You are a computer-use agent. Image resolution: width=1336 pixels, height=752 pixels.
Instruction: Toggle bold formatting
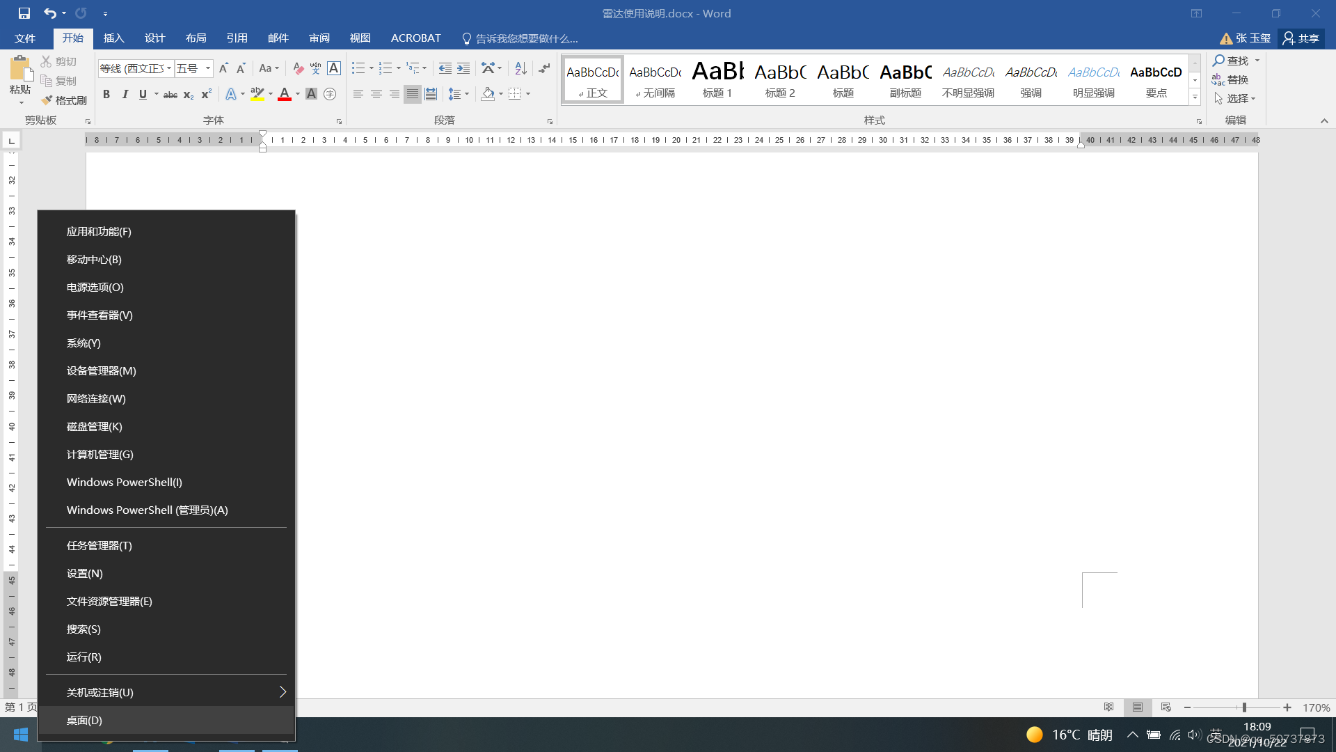pos(106,94)
